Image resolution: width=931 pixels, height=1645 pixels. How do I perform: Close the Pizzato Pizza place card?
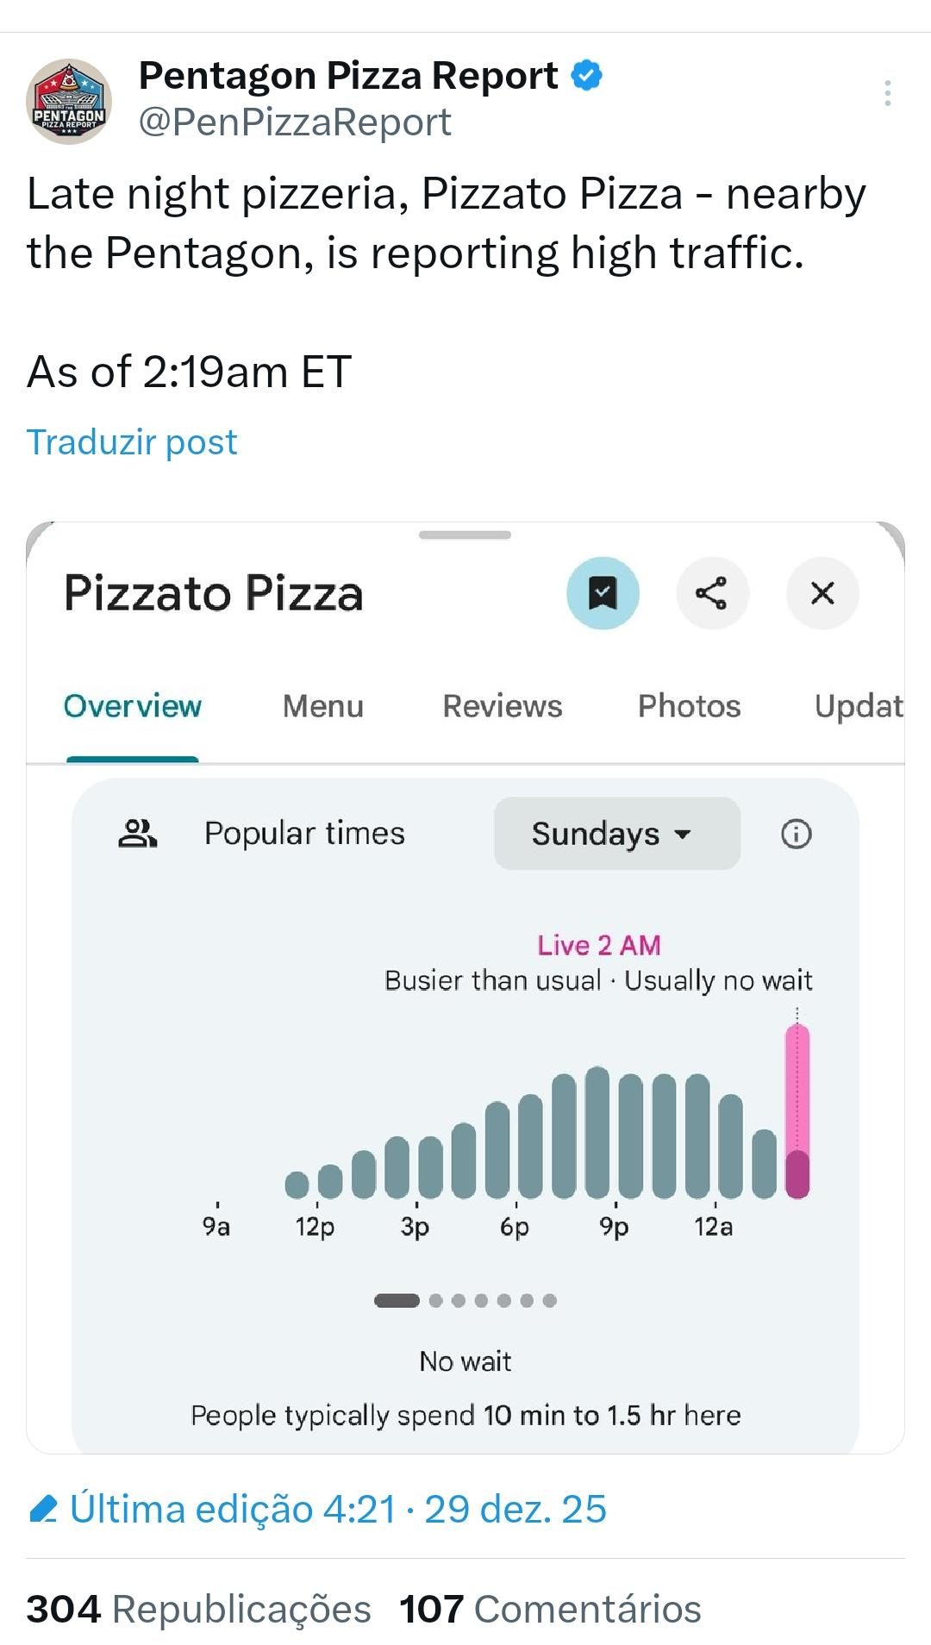(822, 593)
